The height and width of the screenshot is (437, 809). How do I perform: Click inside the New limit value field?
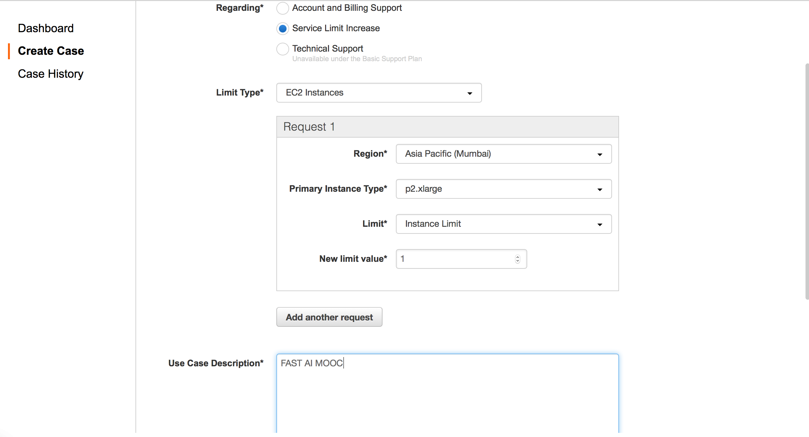[453, 259]
